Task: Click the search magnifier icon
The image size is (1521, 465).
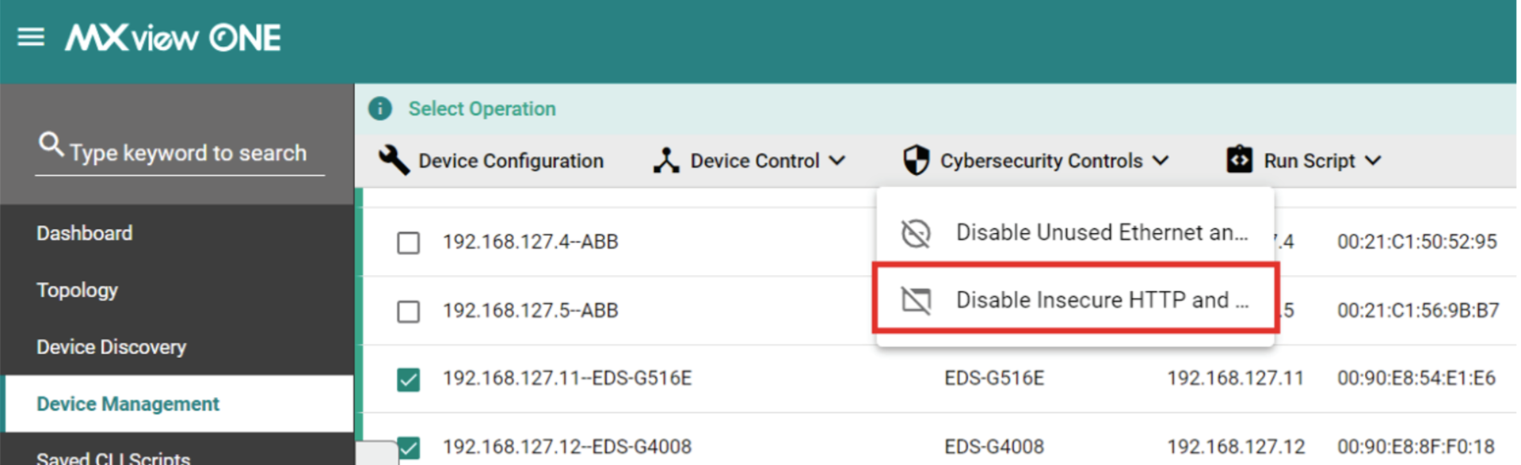Action: coord(51,144)
